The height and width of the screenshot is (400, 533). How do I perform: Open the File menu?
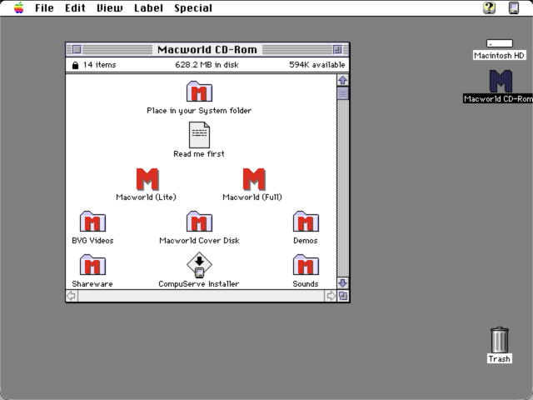44,7
